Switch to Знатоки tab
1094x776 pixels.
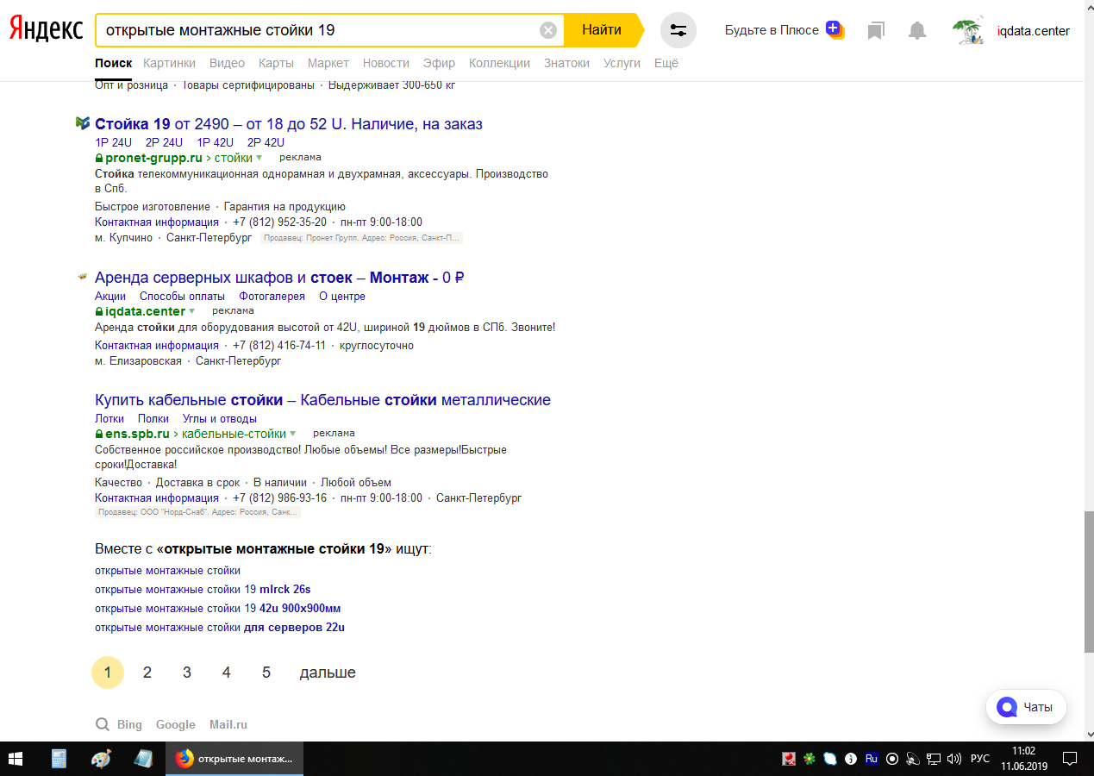point(566,63)
